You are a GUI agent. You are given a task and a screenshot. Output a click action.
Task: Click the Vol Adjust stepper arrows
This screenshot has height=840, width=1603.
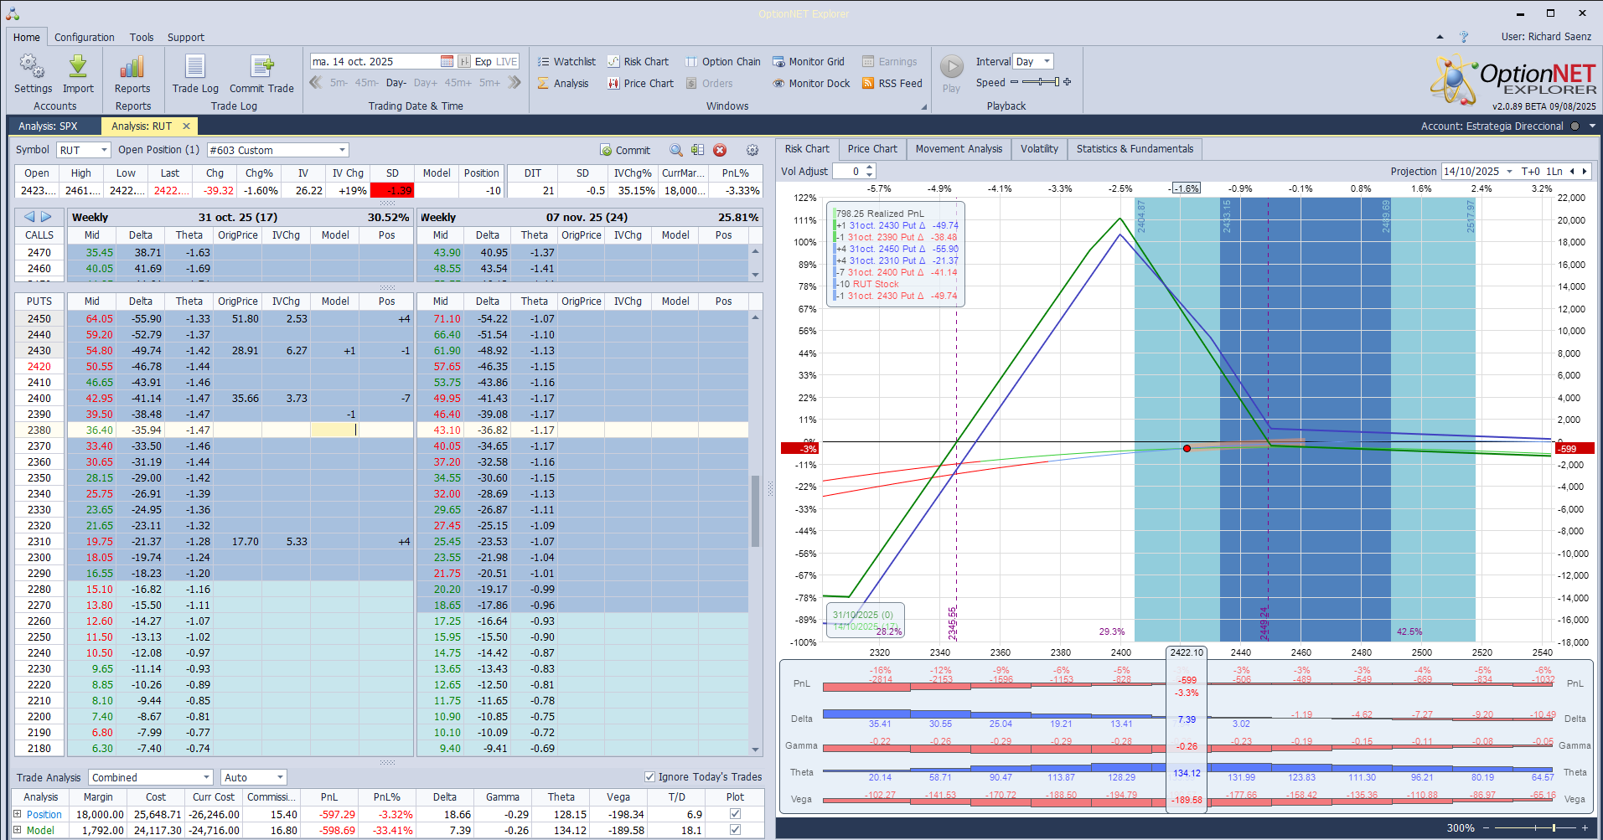870,172
